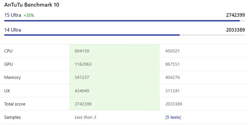Select Memory value 541237
This screenshot has width=248, height=125.
pyautogui.click(x=82, y=77)
